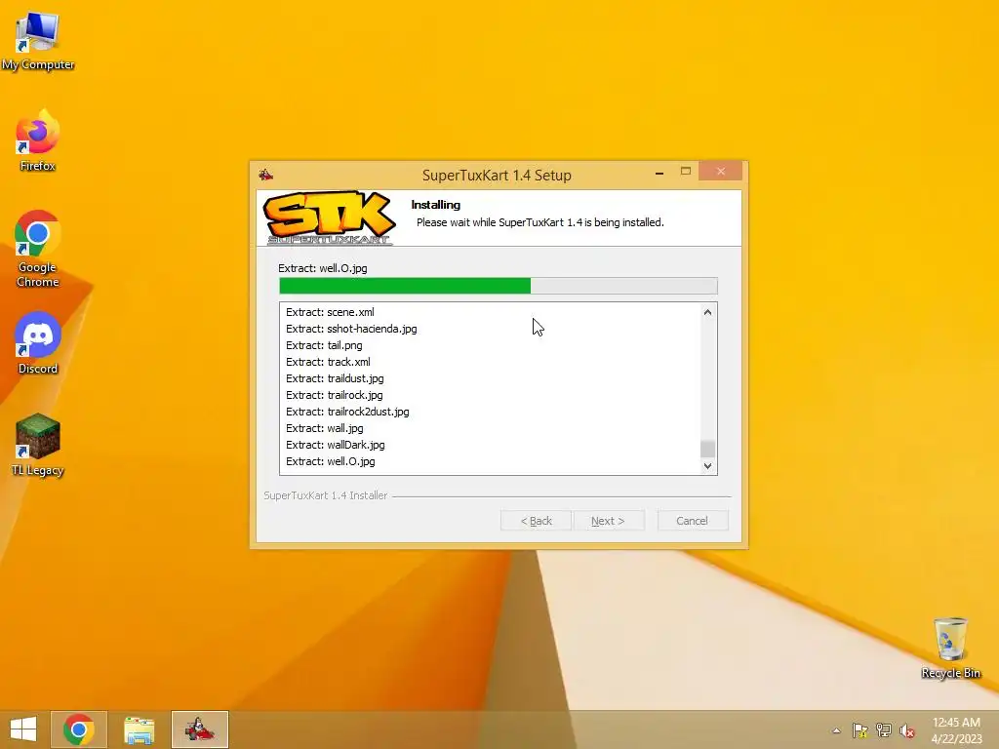
Task: Click the status label above the progress bar
Action: click(x=322, y=268)
